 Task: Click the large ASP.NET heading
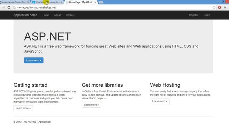pos(48,37)
